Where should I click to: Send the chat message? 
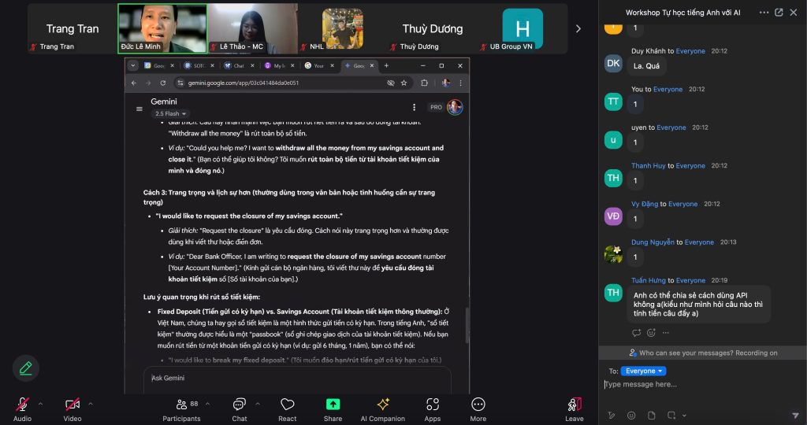coord(794,416)
